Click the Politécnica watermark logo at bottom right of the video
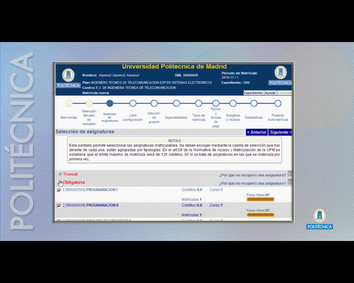Image resolution: width=354 pixels, height=283 pixels. point(319,219)
